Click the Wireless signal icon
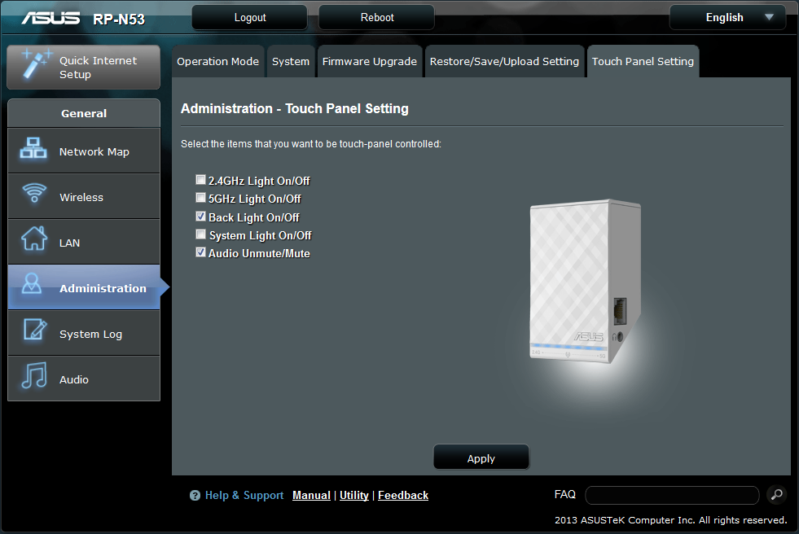Image resolution: width=799 pixels, height=534 pixels. tap(33, 195)
